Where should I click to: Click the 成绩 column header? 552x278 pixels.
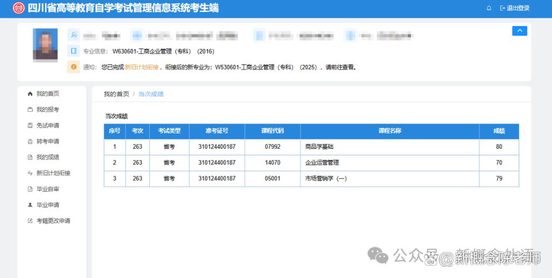coord(499,131)
